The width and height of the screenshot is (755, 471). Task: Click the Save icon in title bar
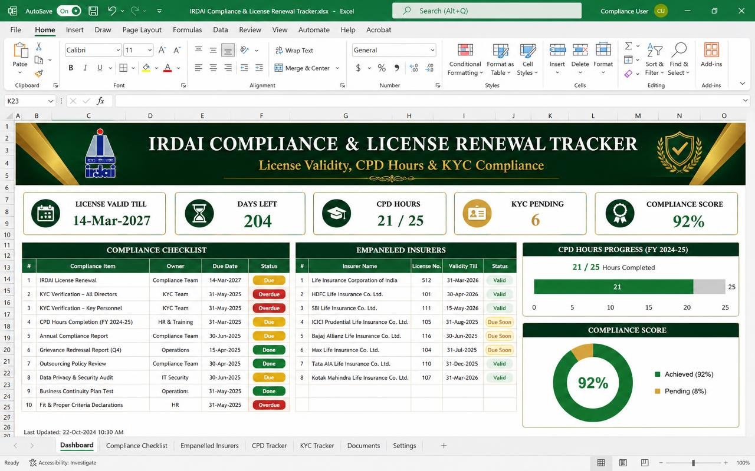(x=93, y=11)
